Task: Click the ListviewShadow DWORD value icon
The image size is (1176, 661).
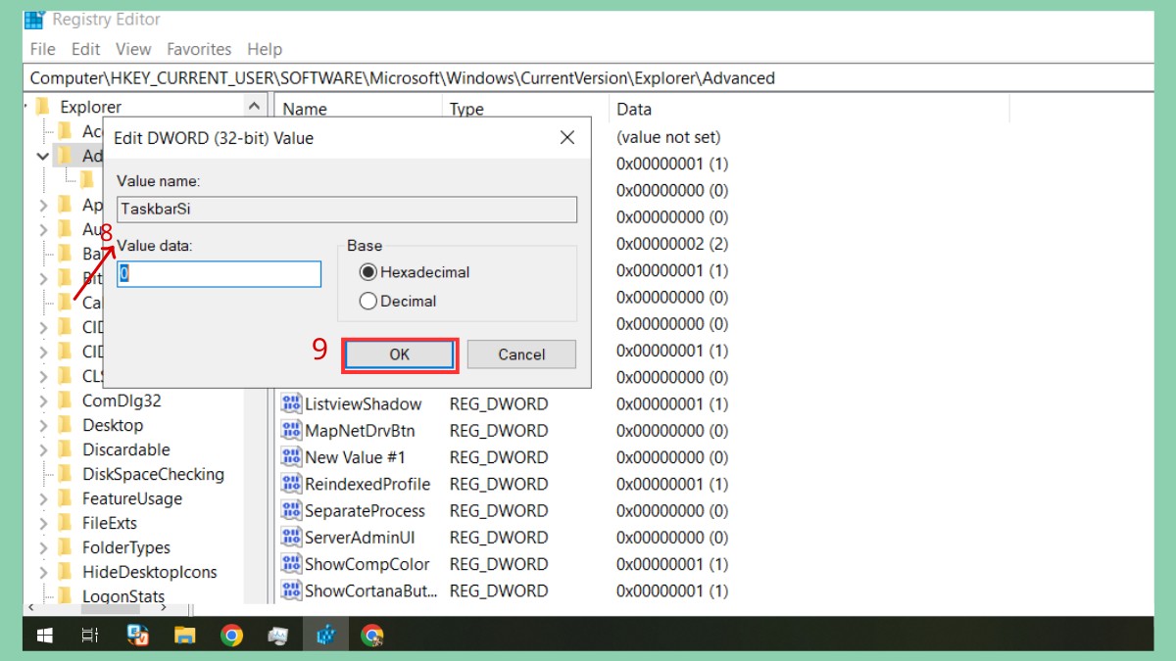Action: [290, 402]
